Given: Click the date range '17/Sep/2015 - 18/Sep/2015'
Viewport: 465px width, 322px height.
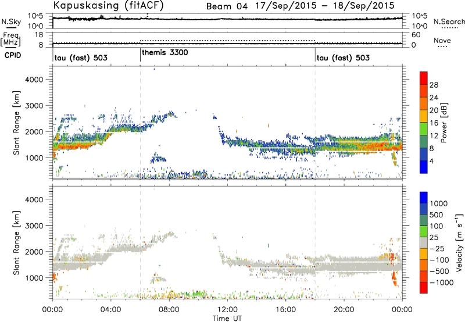Looking at the screenshot, I should tap(325, 6).
